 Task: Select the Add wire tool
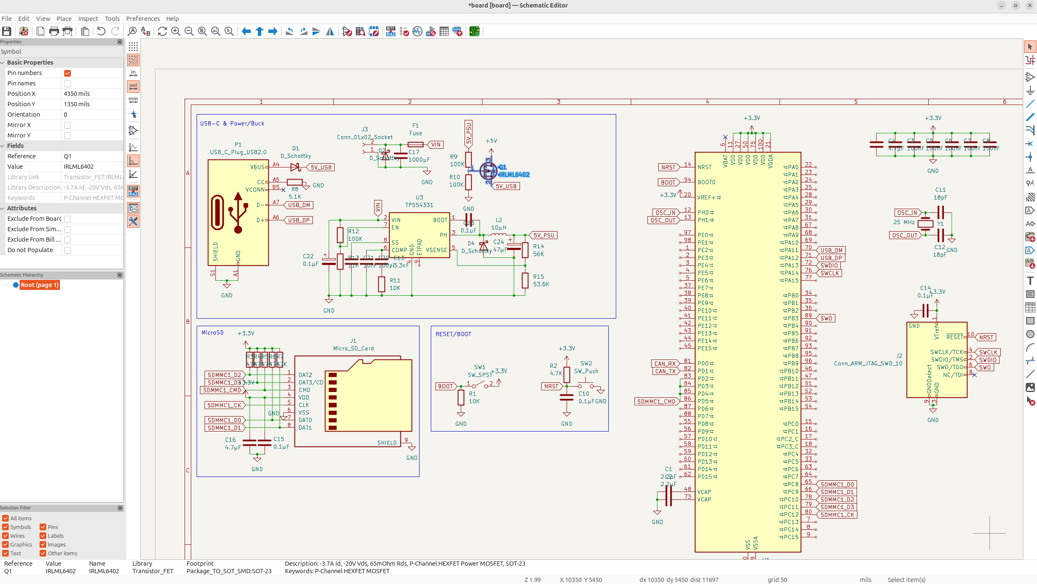1030,104
